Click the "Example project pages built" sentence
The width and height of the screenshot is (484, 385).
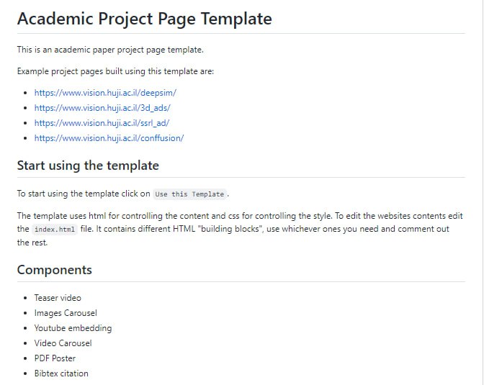(x=115, y=71)
